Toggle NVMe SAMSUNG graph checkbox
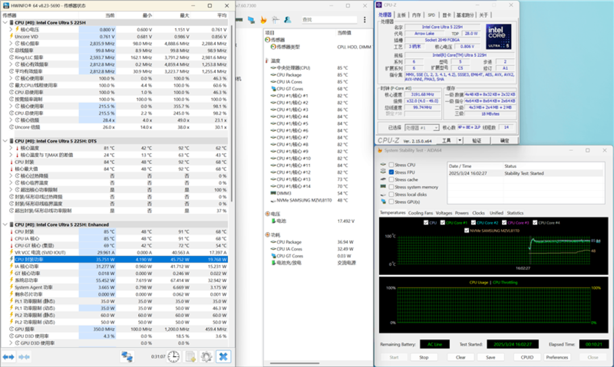Screen dimensions: 614x367 (x=466, y=231)
